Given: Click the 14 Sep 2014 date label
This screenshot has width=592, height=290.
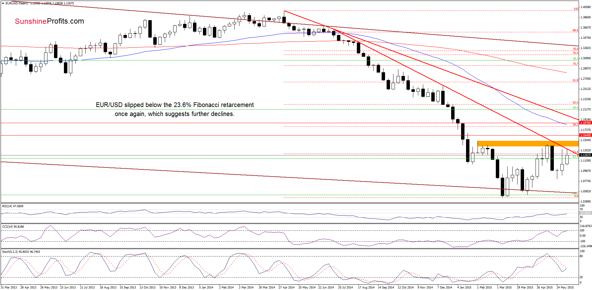Looking at the screenshot, I should (386, 288).
